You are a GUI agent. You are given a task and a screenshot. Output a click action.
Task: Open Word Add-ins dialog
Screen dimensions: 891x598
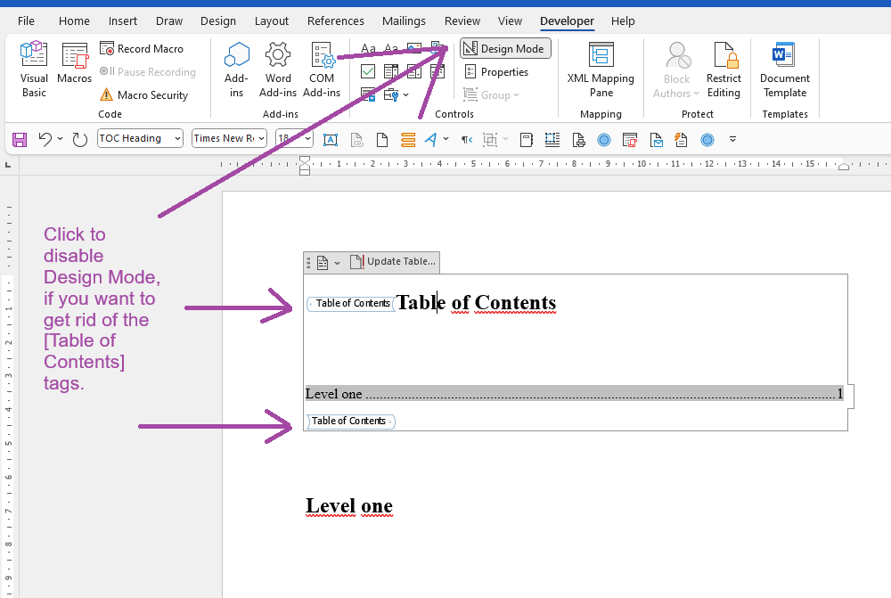tap(278, 70)
